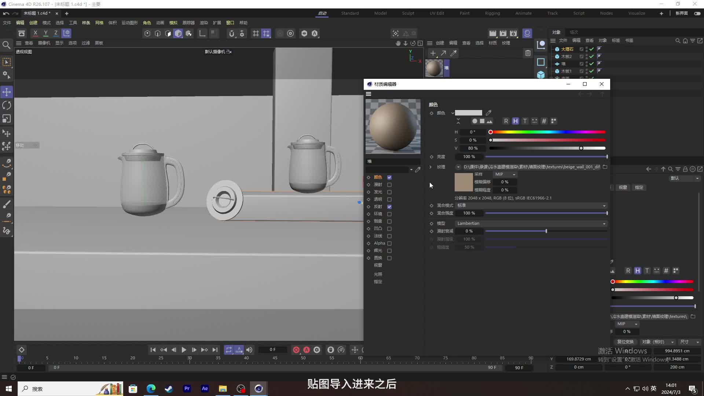
Task: Select the HSV color mode H icon
Action: coord(516,121)
